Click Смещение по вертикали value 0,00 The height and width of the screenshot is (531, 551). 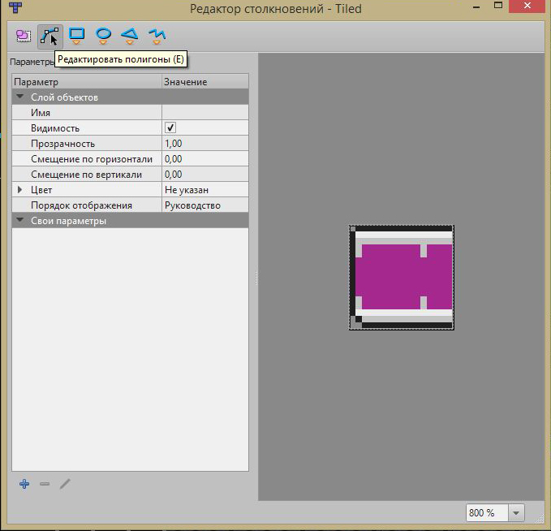coord(205,175)
